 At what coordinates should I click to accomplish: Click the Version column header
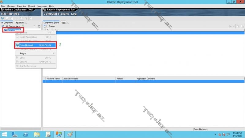pos(126,79)
